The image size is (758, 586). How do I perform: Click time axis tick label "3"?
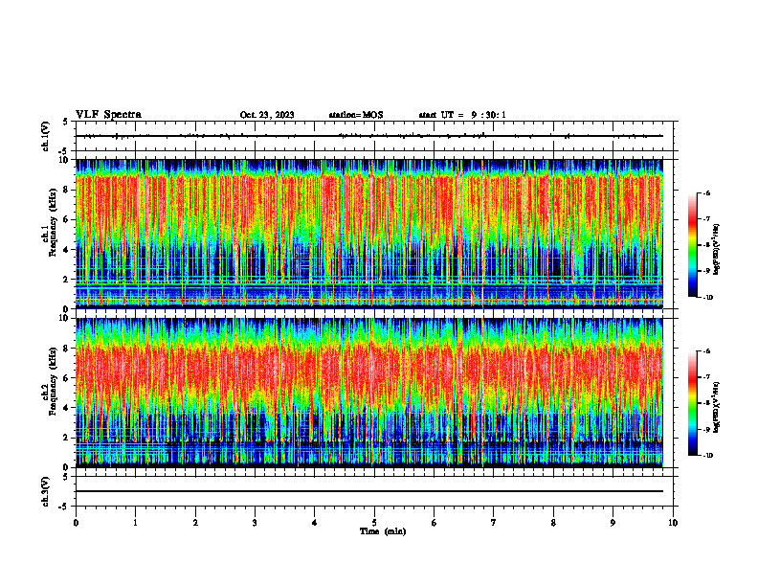(x=255, y=523)
